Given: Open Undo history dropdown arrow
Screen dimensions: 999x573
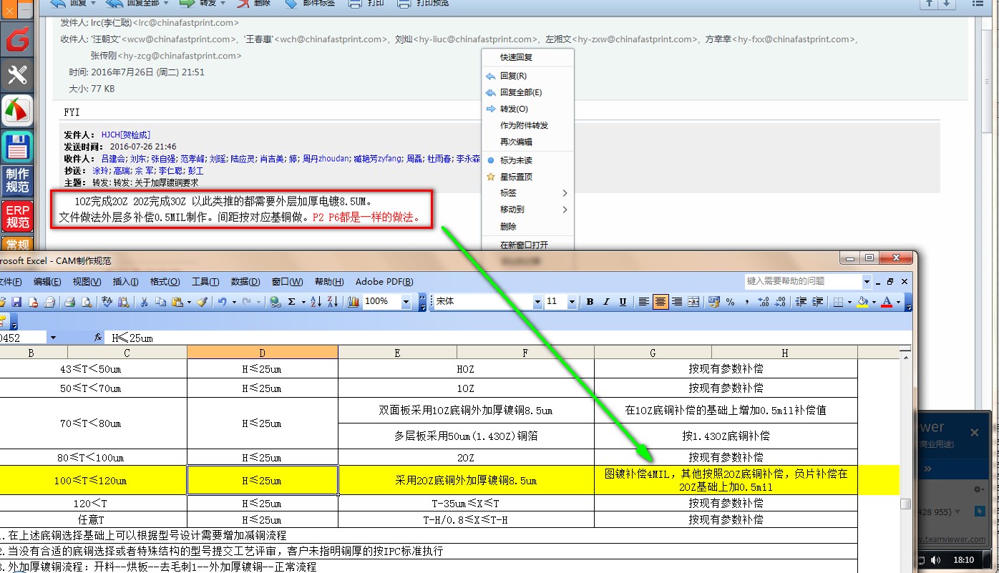Looking at the screenshot, I should tap(234, 302).
